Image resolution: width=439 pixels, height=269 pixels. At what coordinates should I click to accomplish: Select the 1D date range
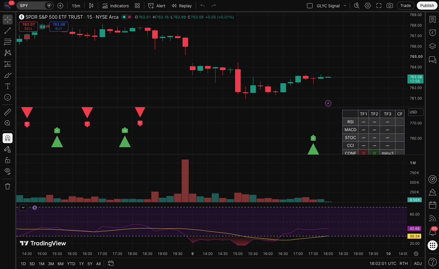tap(23, 264)
